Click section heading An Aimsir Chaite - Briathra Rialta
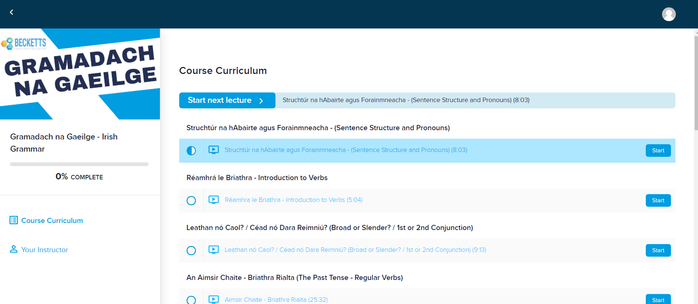This screenshot has width=698, height=304. (x=295, y=277)
